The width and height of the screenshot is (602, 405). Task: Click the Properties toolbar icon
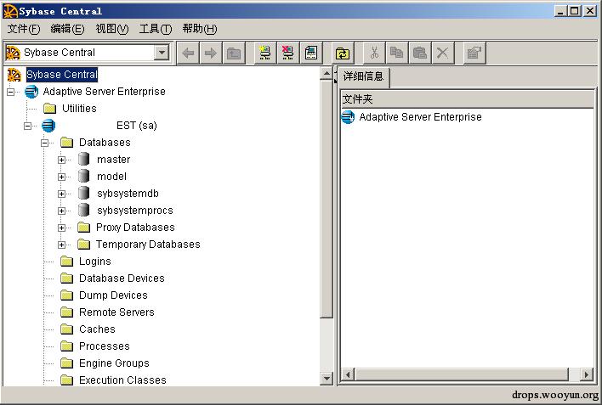point(474,53)
